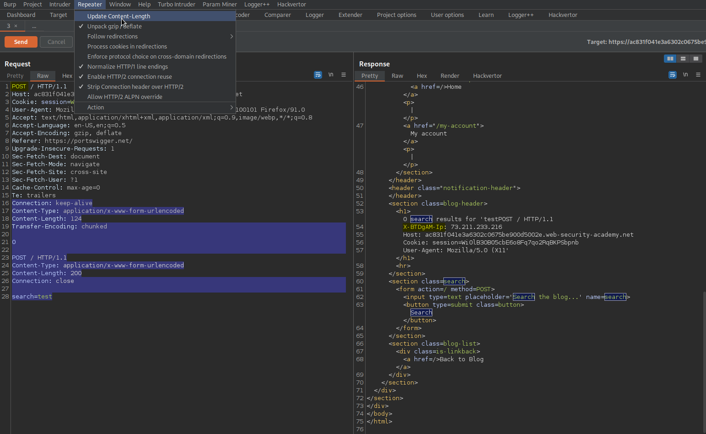Click the Cancel button

56,42
